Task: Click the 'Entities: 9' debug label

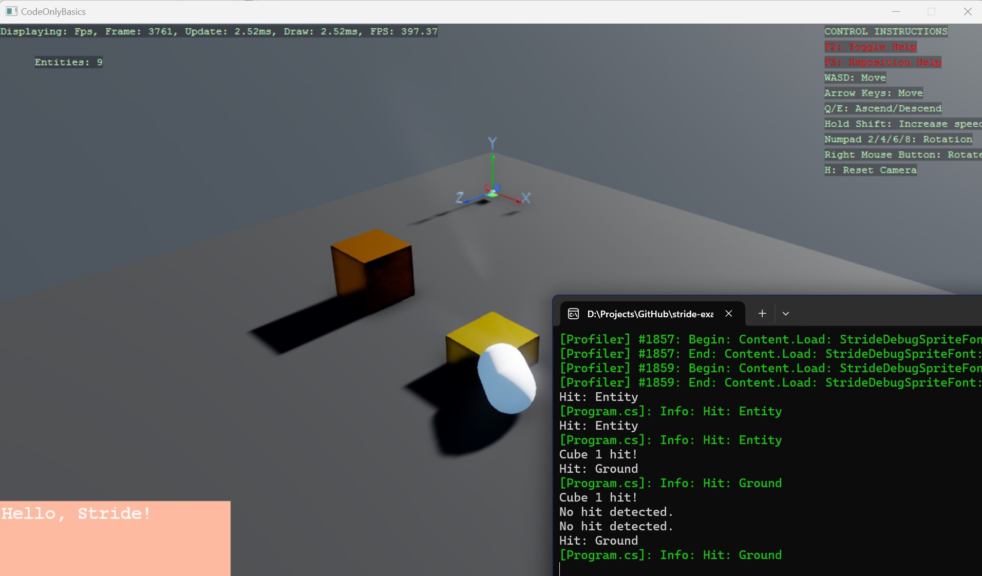Action: click(x=69, y=62)
